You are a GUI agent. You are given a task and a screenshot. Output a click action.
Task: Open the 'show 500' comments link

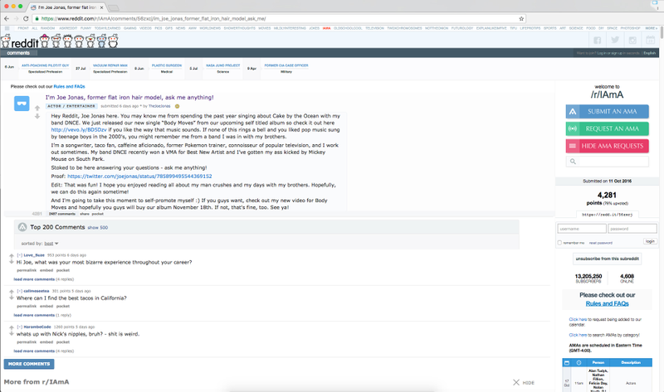(97, 228)
